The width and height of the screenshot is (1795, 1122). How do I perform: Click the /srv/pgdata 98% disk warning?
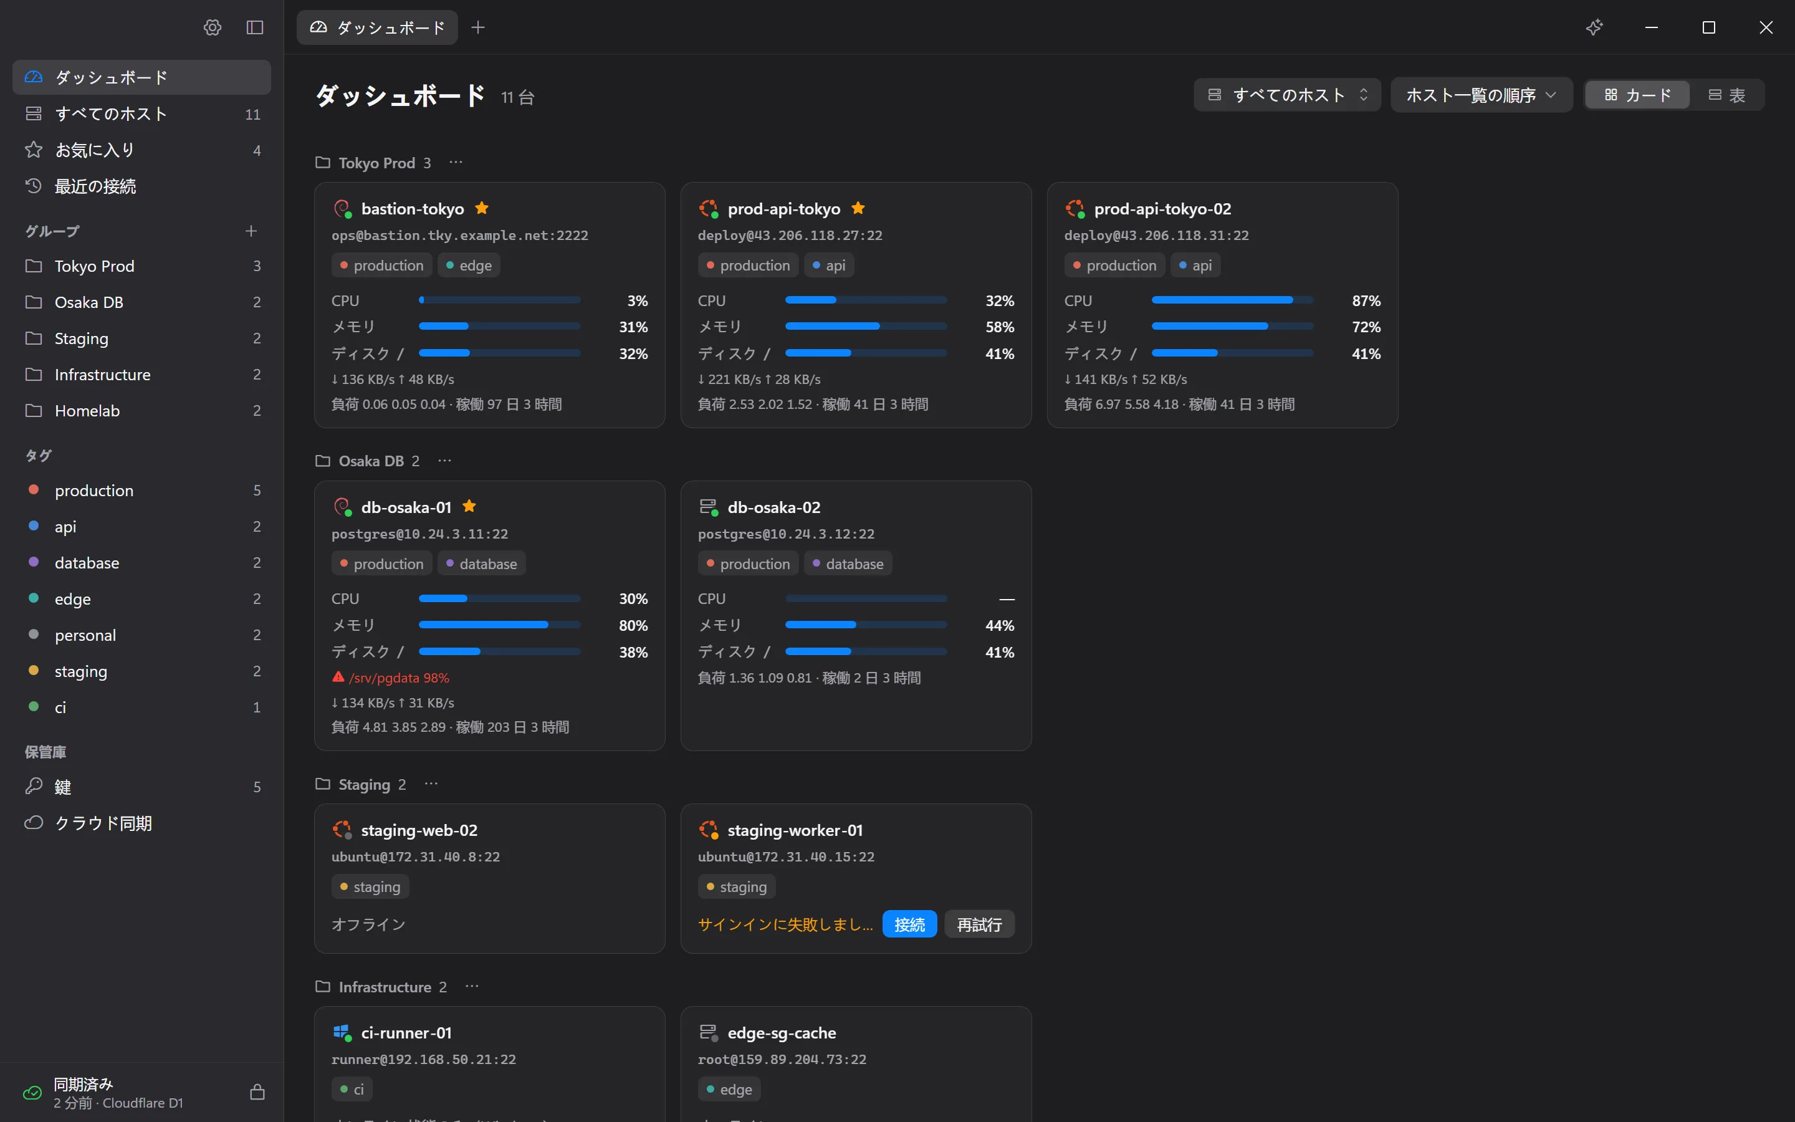pos(391,678)
